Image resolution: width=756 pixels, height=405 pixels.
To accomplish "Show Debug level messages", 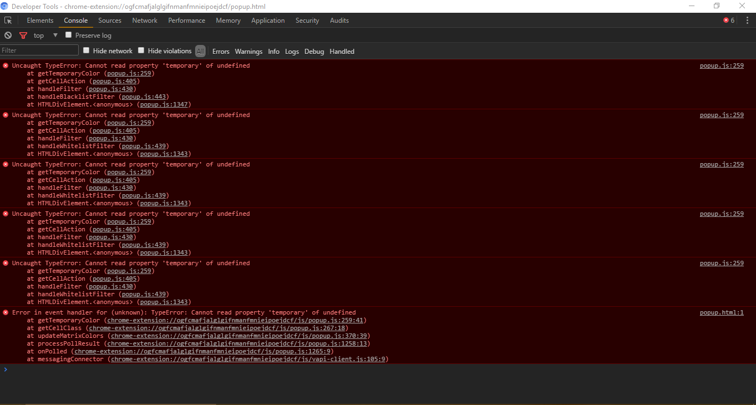I will (x=314, y=51).
